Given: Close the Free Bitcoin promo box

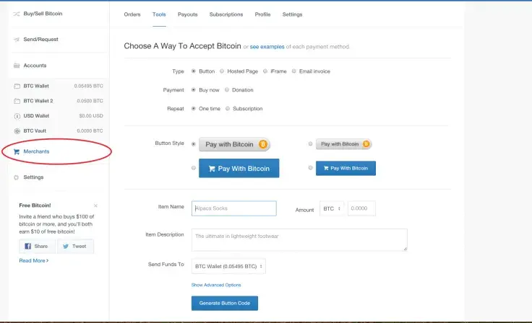Looking at the screenshot, I should tap(95, 205).
